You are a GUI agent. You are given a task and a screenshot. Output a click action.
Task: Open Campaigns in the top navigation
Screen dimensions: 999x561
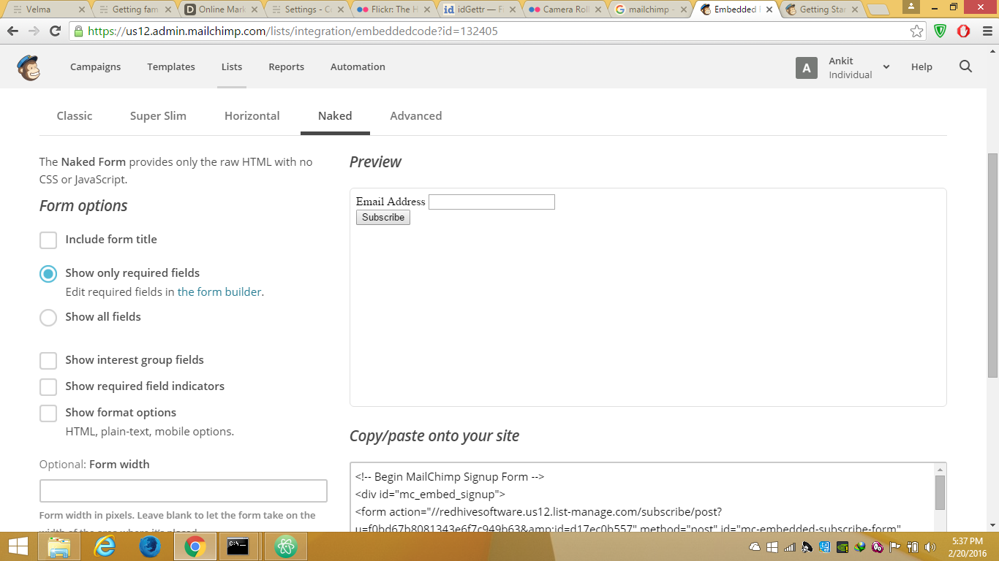pyautogui.click(x=96, y=66)
